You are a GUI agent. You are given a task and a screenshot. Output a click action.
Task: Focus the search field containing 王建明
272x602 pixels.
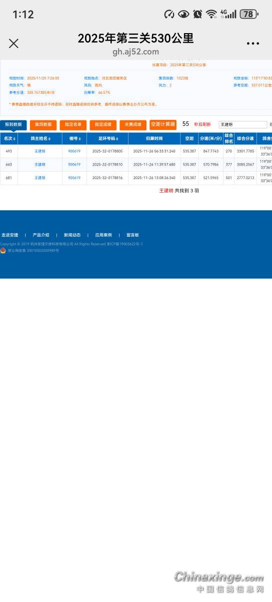pos(243,124)
